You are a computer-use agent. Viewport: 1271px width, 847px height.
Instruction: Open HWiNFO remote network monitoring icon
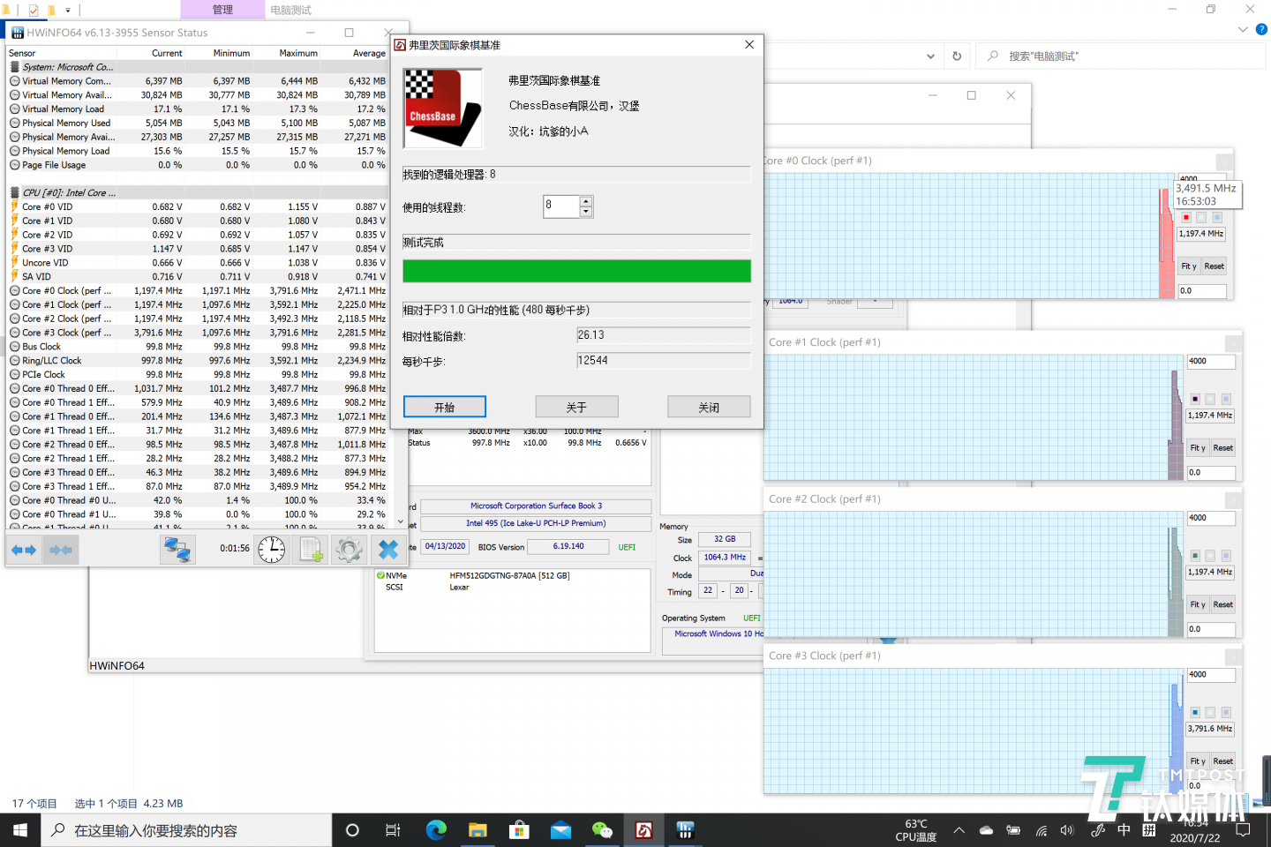coord(177,550)
